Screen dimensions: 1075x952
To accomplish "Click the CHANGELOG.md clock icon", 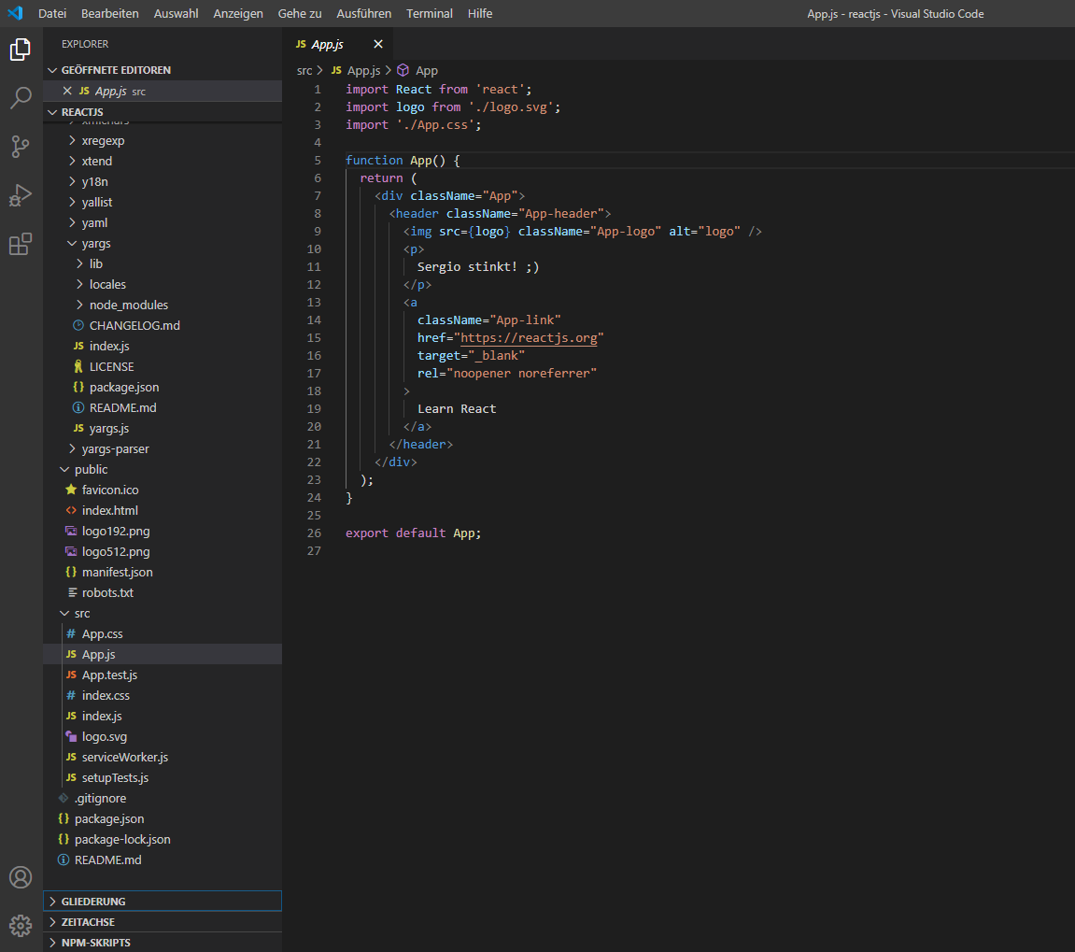I will click(x=78, y=325).
